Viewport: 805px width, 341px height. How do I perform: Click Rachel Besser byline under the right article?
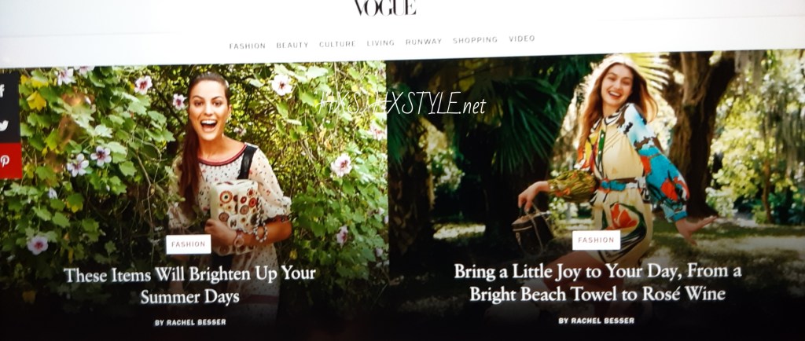(x=597, y=321)
